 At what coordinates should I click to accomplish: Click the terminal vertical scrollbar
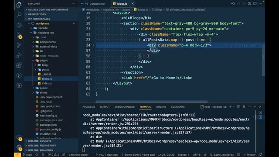[x=255, y=131]
